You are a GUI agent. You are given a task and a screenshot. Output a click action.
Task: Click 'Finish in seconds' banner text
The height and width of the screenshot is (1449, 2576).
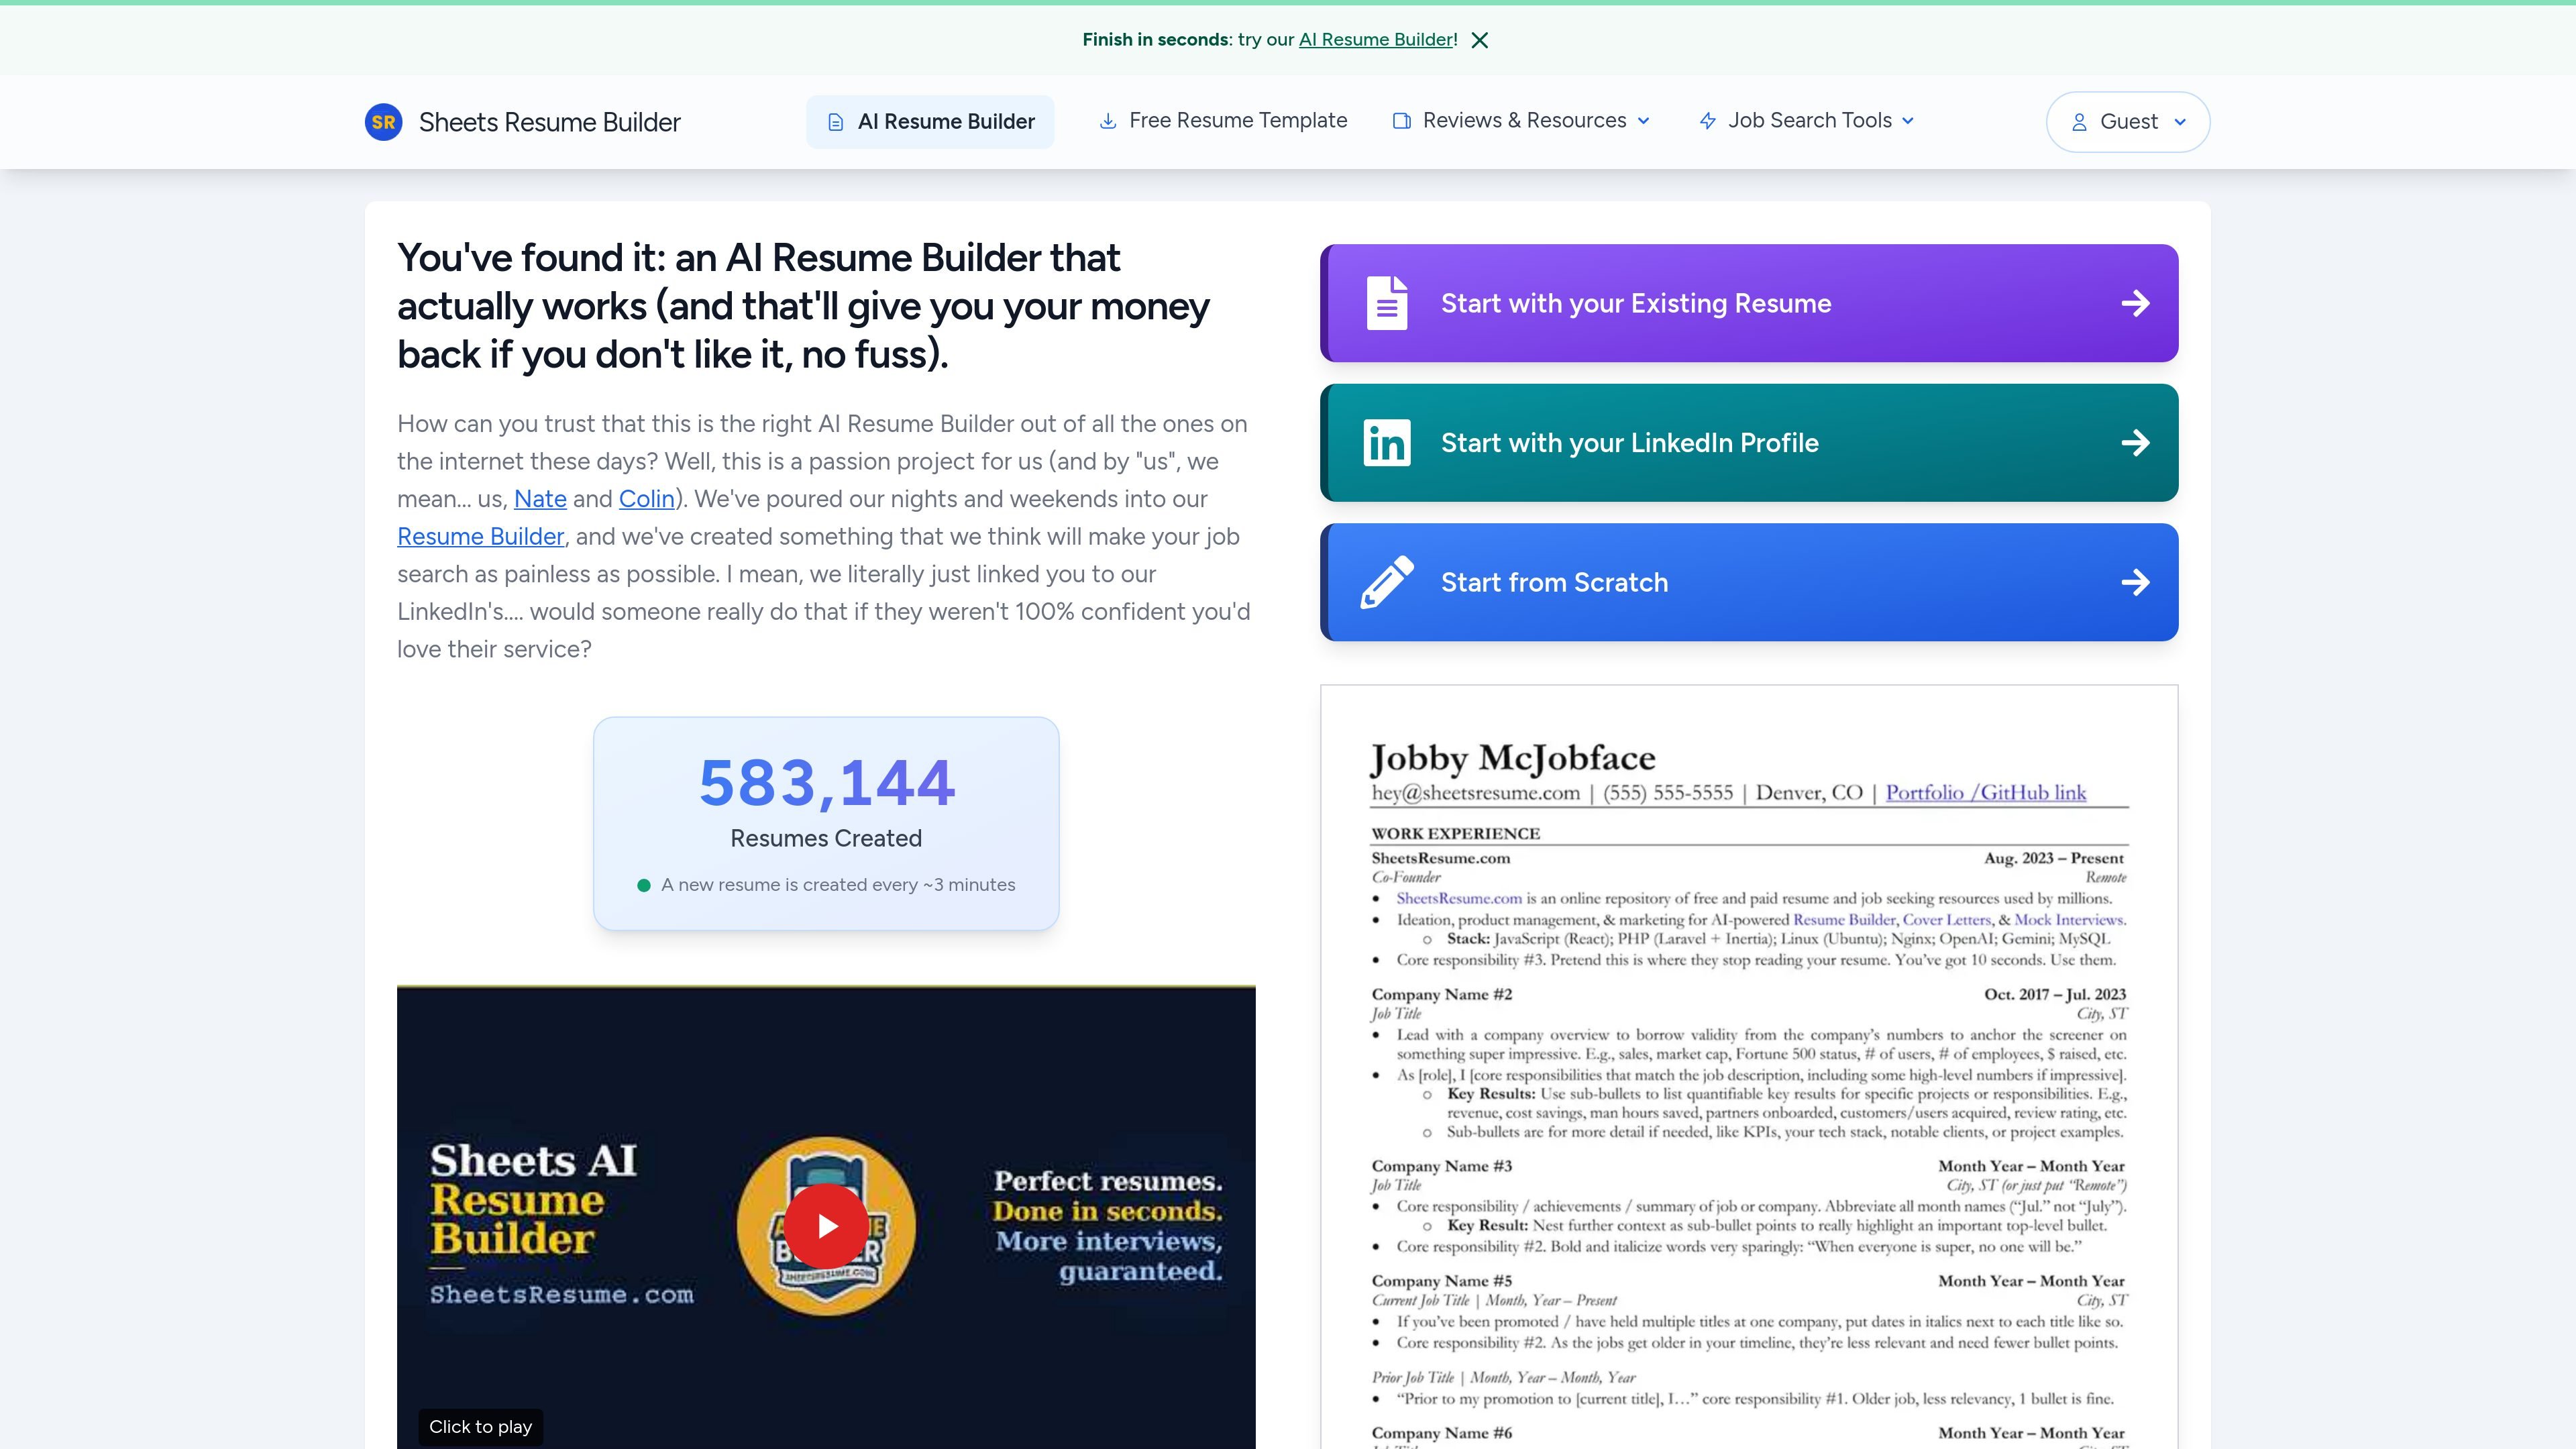(x=1155, y=40)
